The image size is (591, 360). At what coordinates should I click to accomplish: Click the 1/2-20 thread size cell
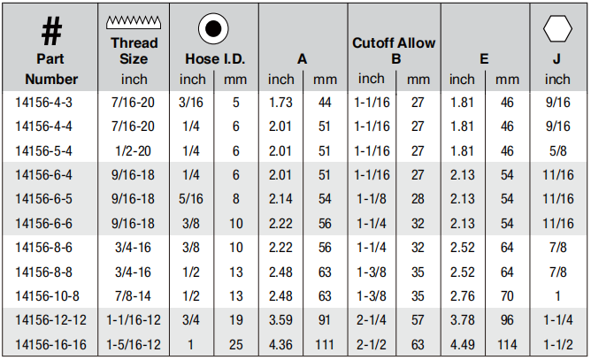click(x=133, y=151)
